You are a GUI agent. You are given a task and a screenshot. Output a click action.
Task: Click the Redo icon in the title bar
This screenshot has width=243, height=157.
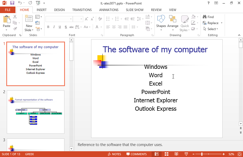(x=30, y=3)
